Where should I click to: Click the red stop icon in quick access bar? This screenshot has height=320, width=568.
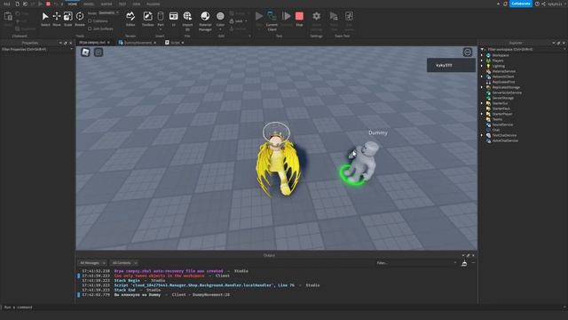coord(48,4)
